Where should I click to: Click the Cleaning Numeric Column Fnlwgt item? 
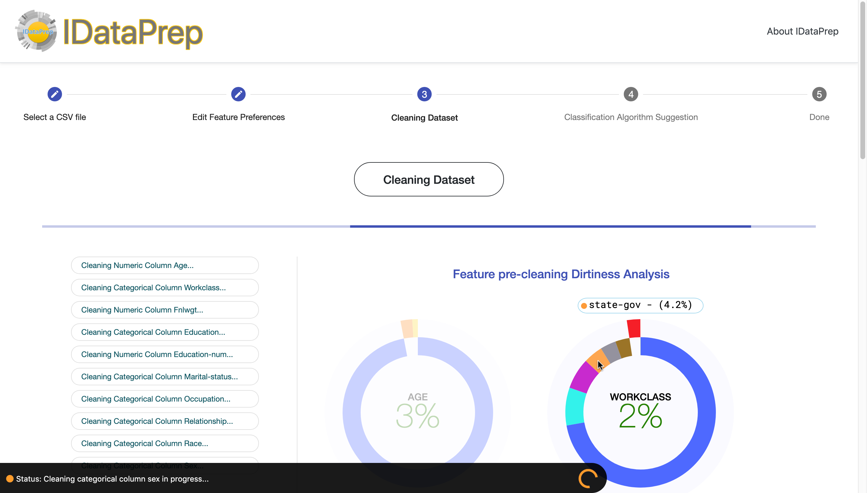165,310
